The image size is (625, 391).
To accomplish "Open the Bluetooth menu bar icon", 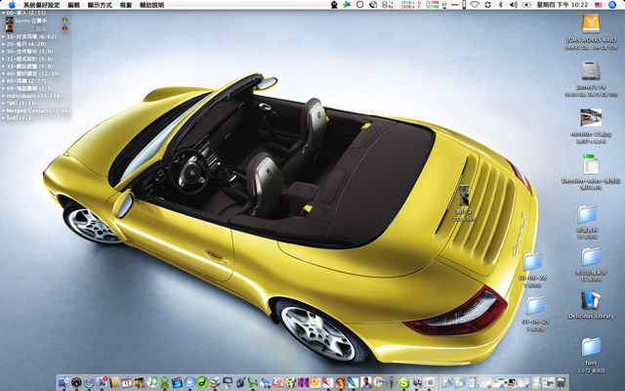I will pyautogui.click(x=501, y=5).
